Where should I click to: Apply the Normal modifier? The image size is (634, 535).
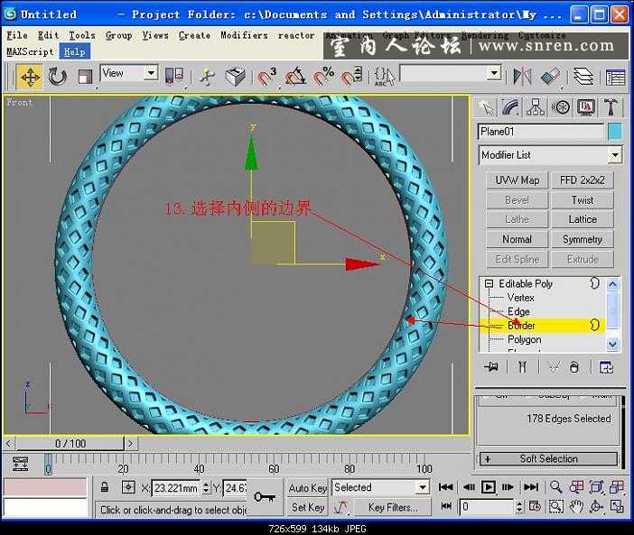click(517, 239)
